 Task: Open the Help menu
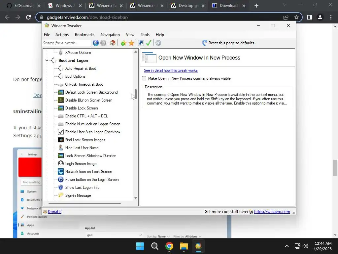coord(160,34)
